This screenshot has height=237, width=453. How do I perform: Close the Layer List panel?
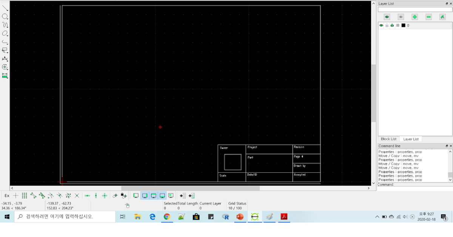tap(450, 3)
